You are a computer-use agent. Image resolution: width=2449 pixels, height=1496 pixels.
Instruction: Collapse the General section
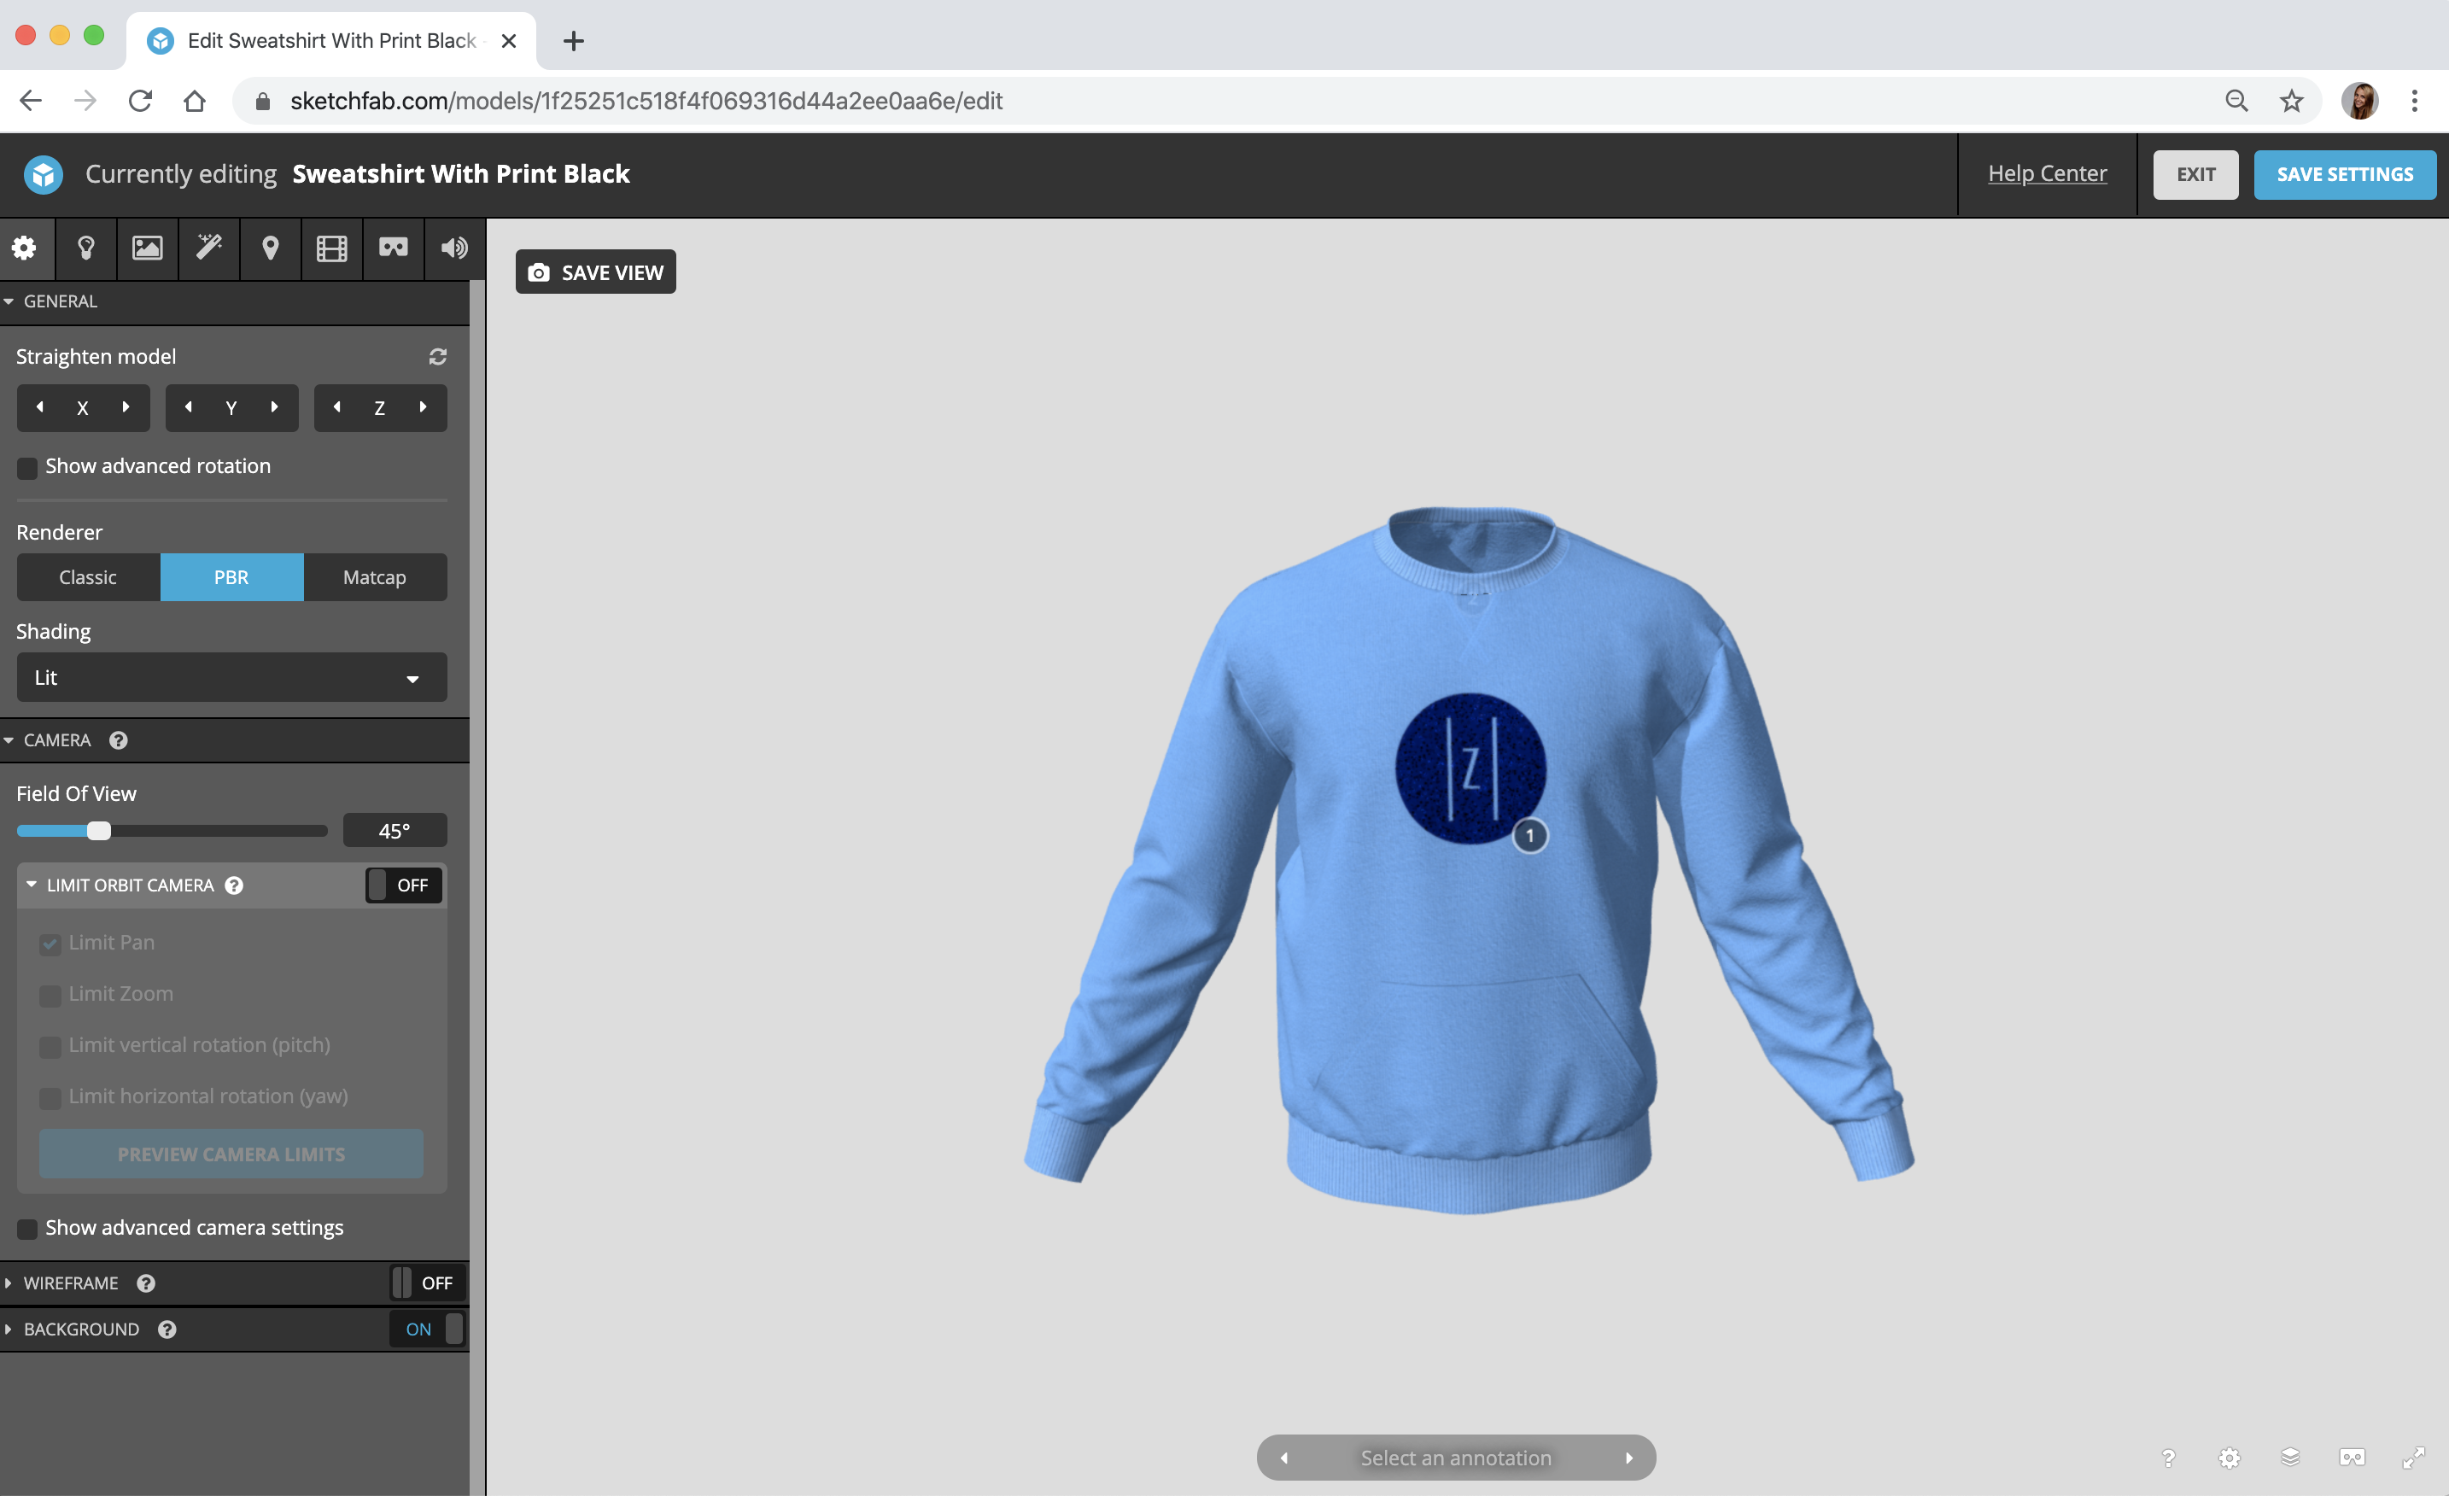tap(60, 301)
